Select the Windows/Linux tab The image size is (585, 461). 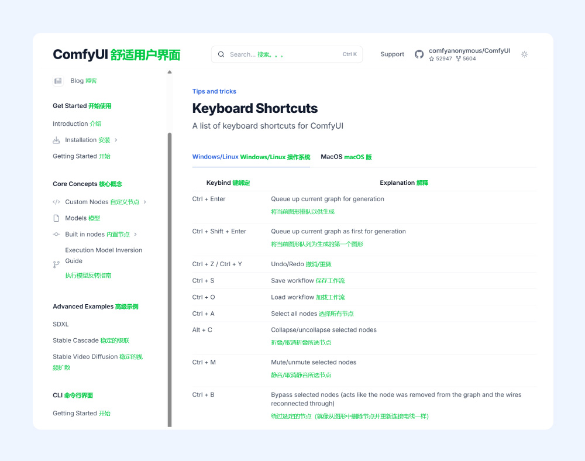tap(251, 157)
